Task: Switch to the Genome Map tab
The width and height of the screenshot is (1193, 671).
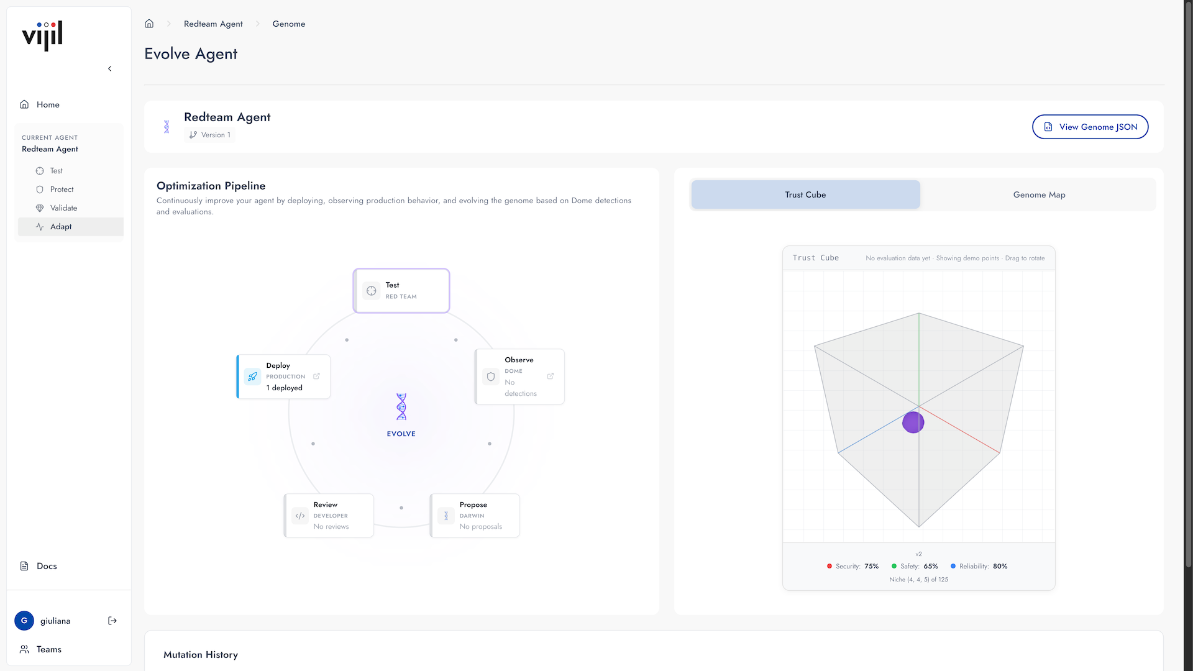Action: pos(1039,195)
